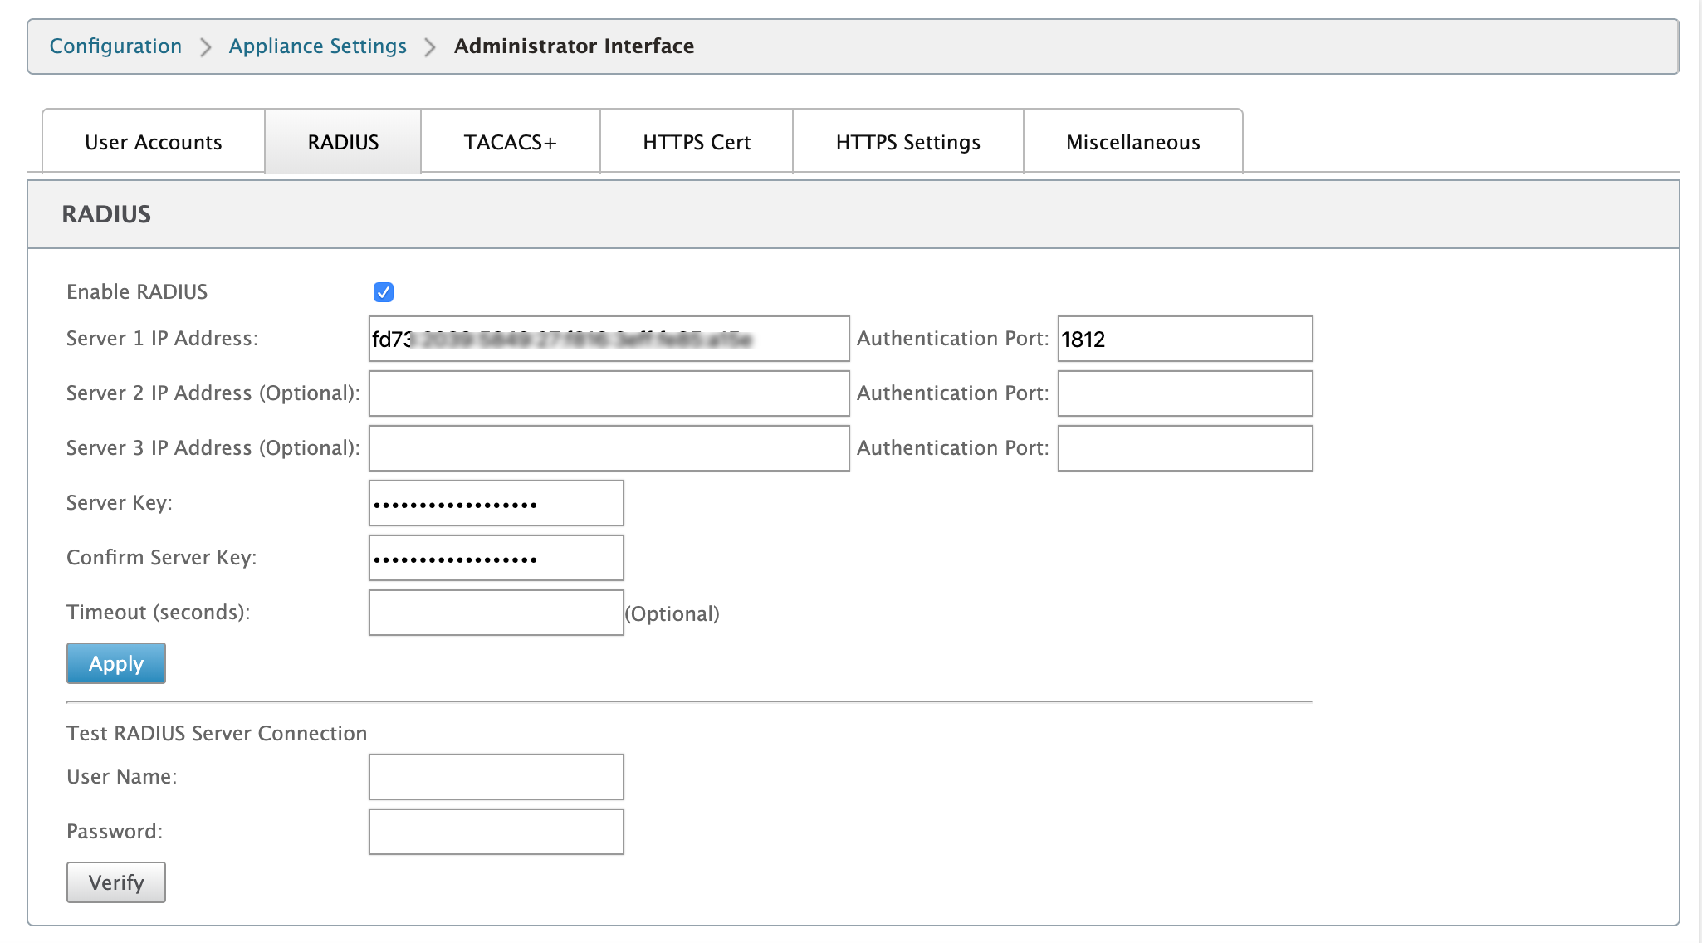Screen dimensions: 1702x943
Task: Click the Appliance Settings breadcrumb link
Action: coord(318,46)
